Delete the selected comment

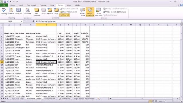point(43,11)
